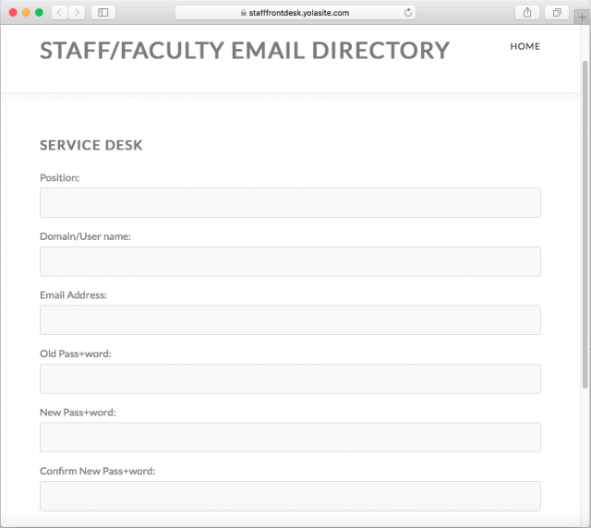Viewport: 591px width, 528px height.
Task: Go back using the Safari back arrow
Action: click(x=59, y=12)
